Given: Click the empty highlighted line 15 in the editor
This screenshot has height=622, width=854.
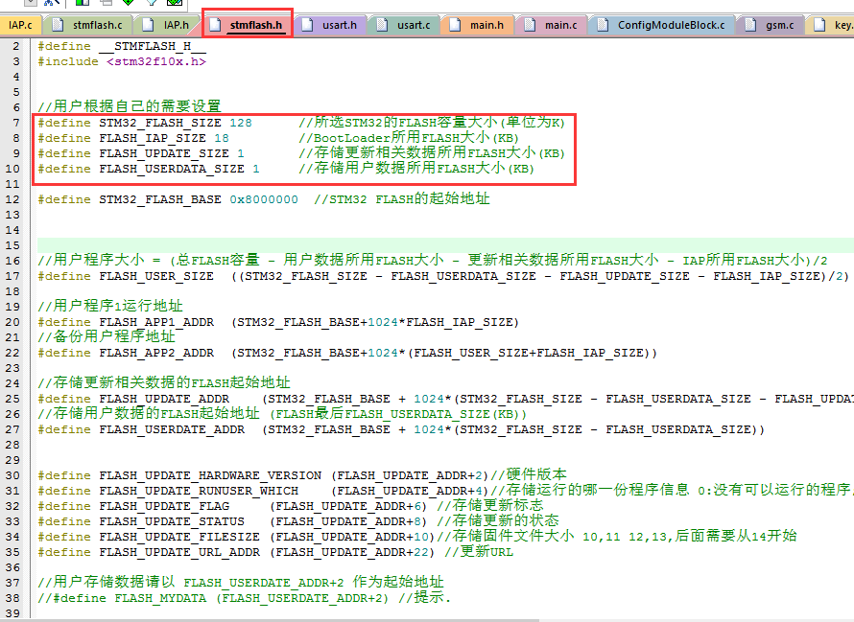Looking at the screenshot, I should 445,245.
